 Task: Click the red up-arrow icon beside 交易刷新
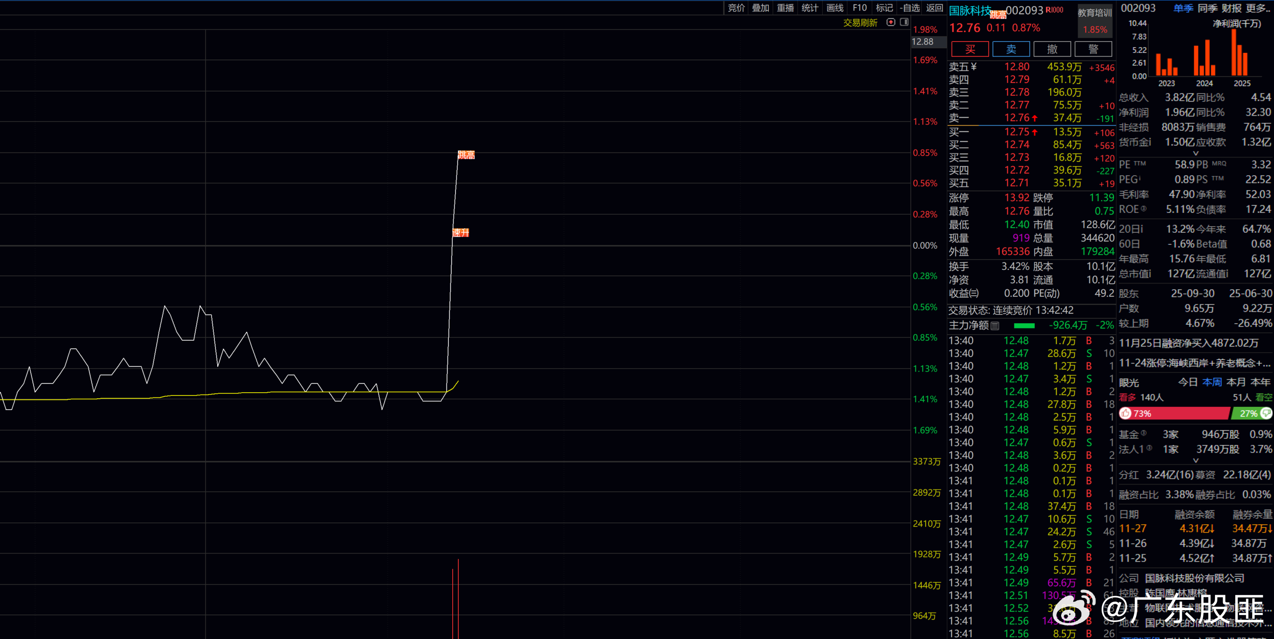pyautogui.click(x=891, y=22)
